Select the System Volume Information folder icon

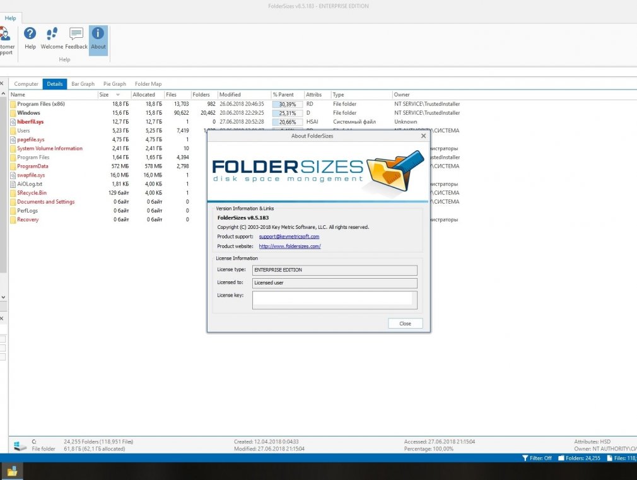pyautogui.click(x=13, y=149)
